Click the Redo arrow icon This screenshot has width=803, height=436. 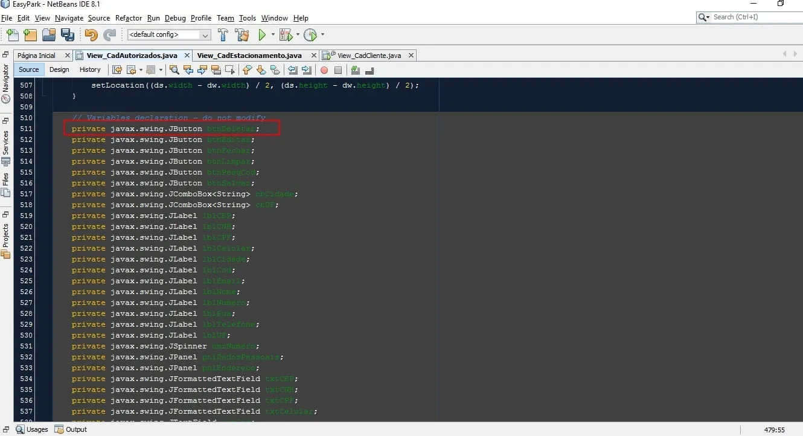click(x=109, y=35)
